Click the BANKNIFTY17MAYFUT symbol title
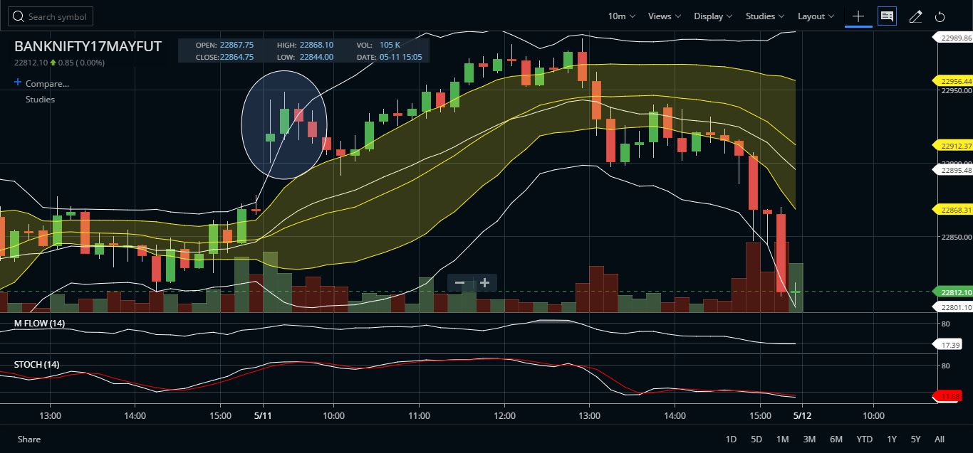Image resolution: width=973 pixels, height=453 pixels. point(88,47)
